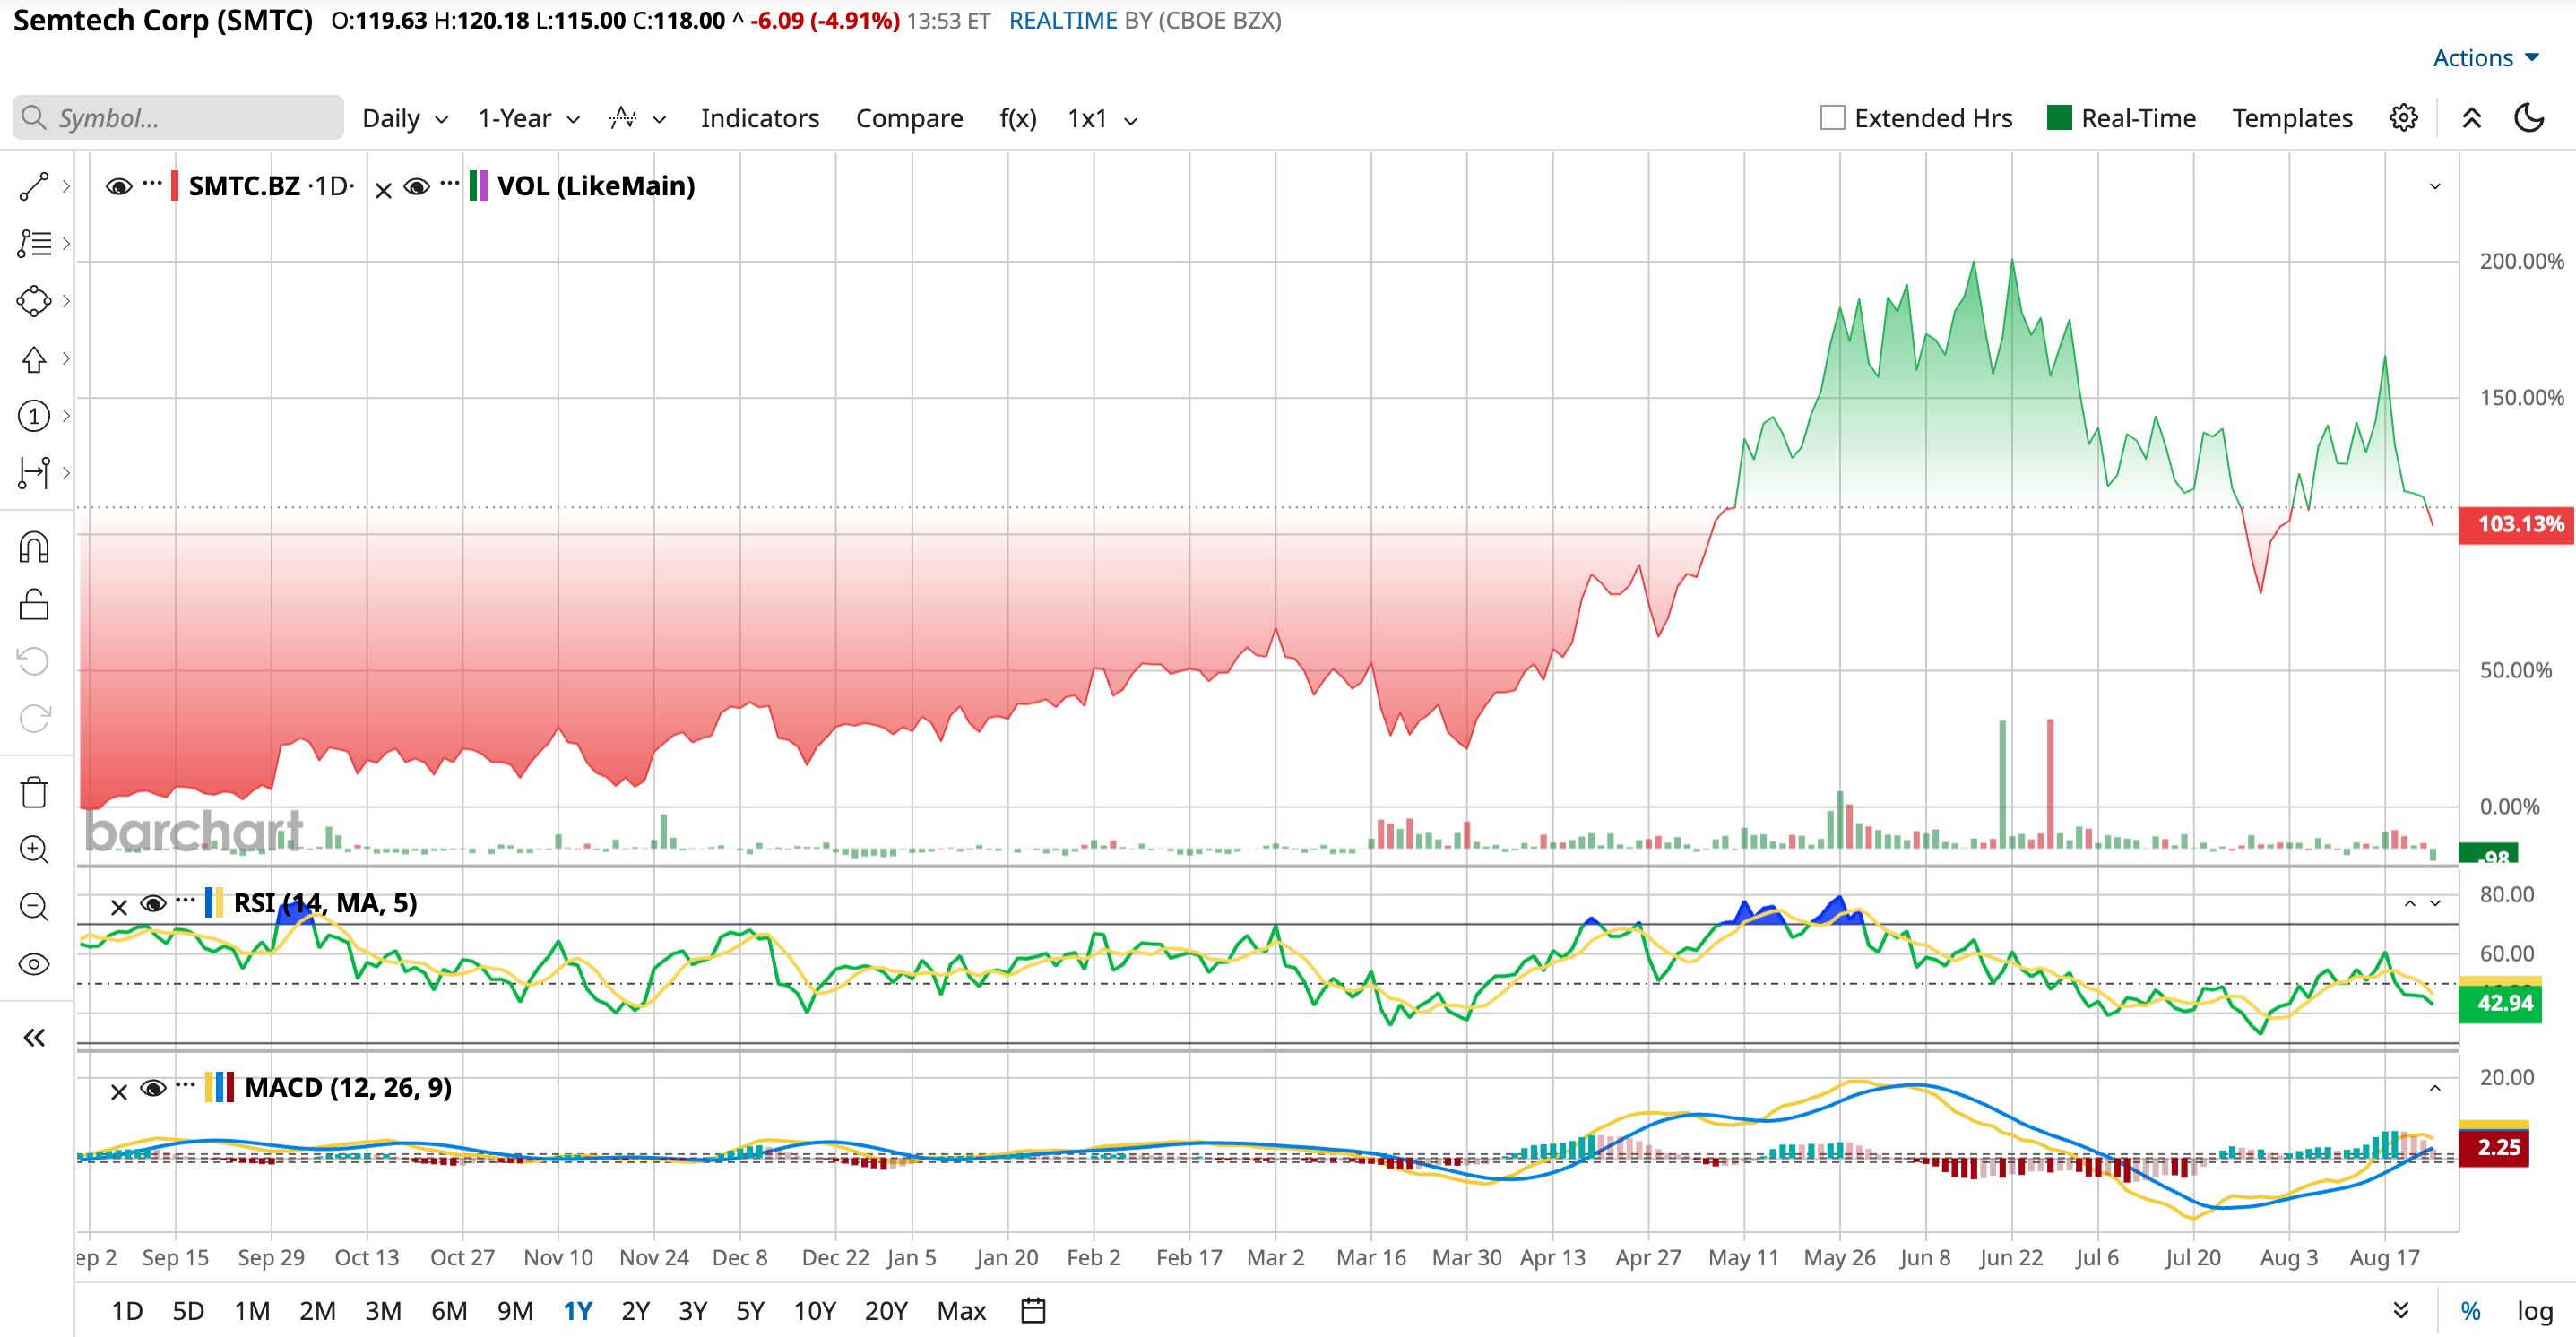Open the chart type dropdown
2576x1337 pixels.
pos(638,119)
